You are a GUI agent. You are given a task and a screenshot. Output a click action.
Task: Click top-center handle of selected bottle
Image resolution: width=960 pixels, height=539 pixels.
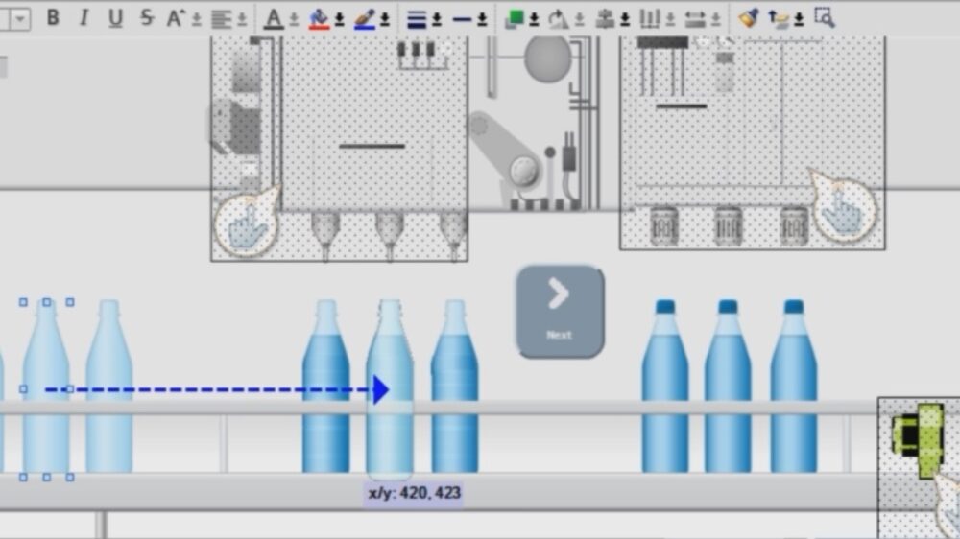pyautogui.click(x=46, y=302)
